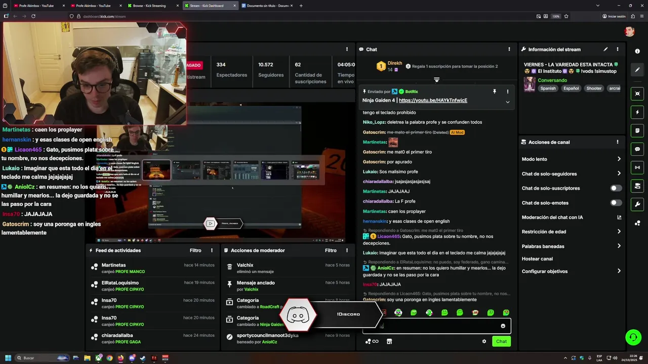Open Chat panel three-dot menu
648x364 pixels.
coord(509,49)
